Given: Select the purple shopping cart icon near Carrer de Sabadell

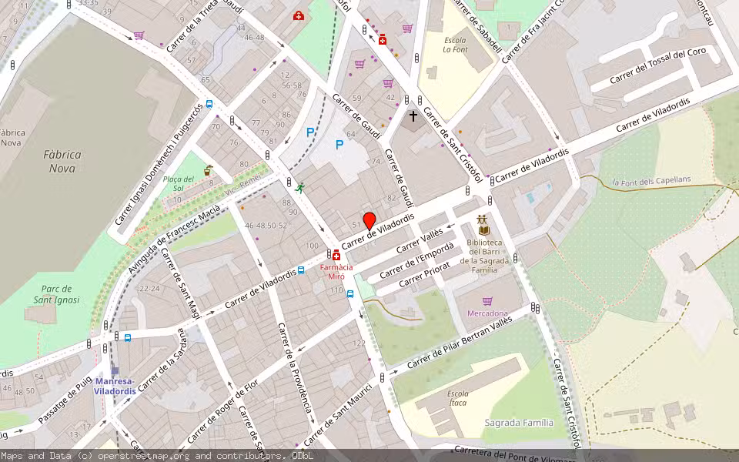Looking at the screenshot, I should tap(407, 28).
